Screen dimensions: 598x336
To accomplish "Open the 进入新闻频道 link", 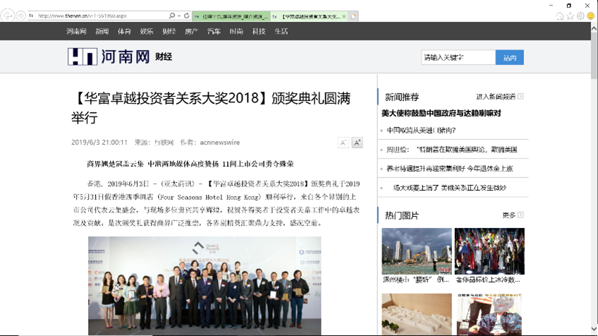I will click(x=496, y=97).
